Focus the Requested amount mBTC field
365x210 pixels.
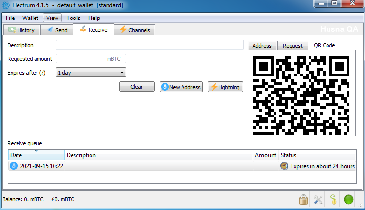91,59
